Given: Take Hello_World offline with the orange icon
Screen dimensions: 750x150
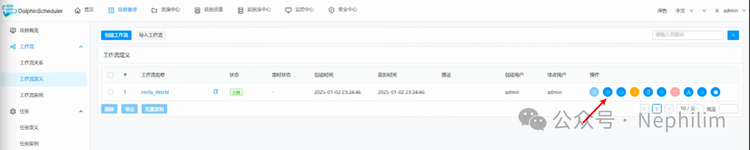Looking at the screenshot, I should 635,92.
